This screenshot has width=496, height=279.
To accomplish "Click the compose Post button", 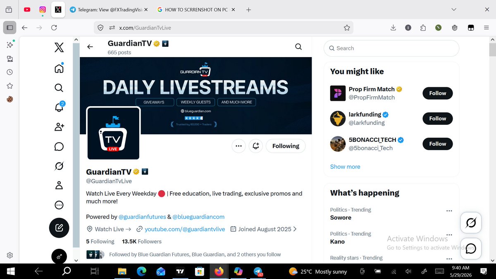I will click(59, 228).
